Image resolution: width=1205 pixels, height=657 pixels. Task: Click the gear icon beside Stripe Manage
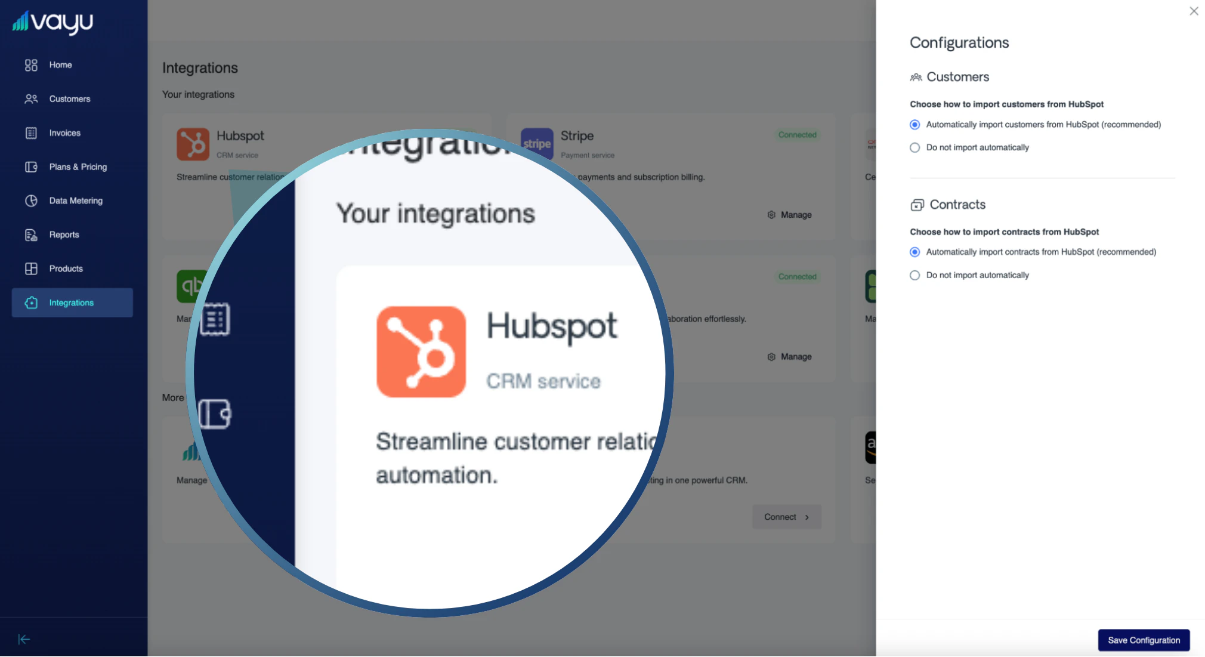[x=771, y=215]
